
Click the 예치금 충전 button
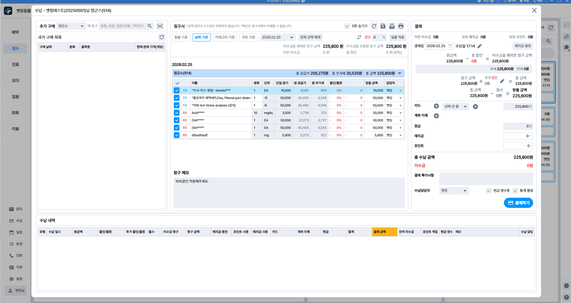click(x=522, y=46)
